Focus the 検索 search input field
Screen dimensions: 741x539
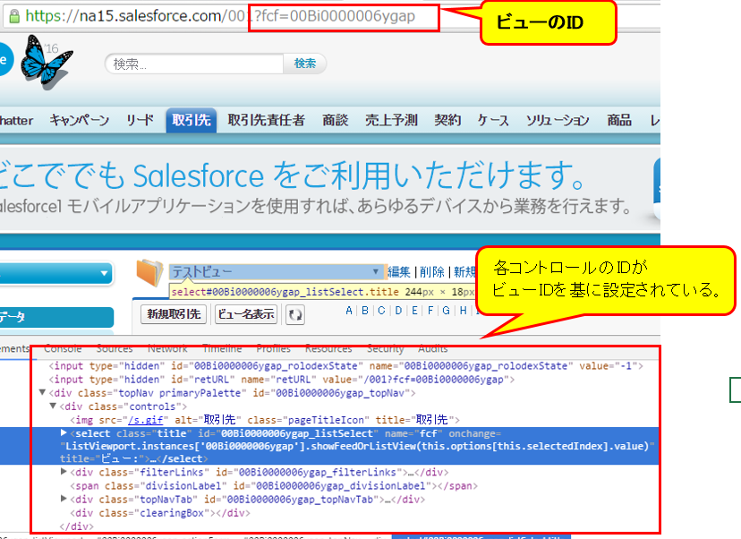coord(194,64)
